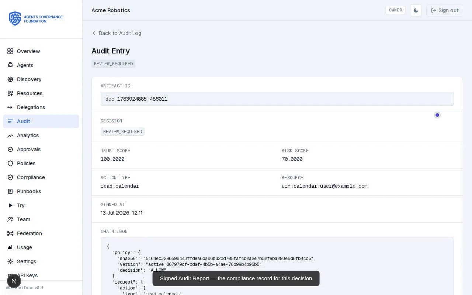The width and height of the screenshot is (472, 295).
Task: Click the Sign out button
Action: coord(444,10)
